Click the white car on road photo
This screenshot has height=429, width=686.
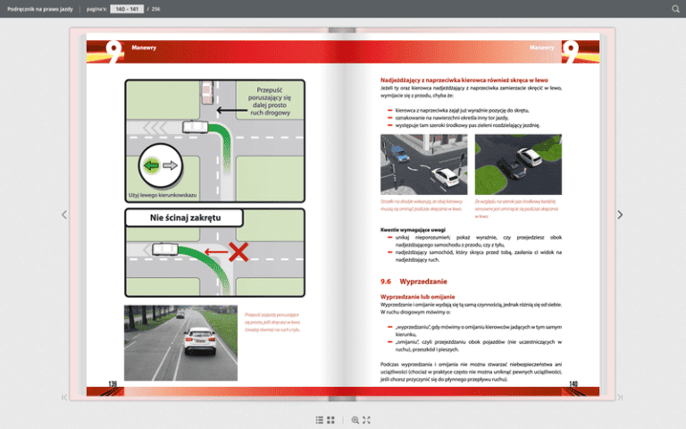pyautogui.click(x=180, y=343)
